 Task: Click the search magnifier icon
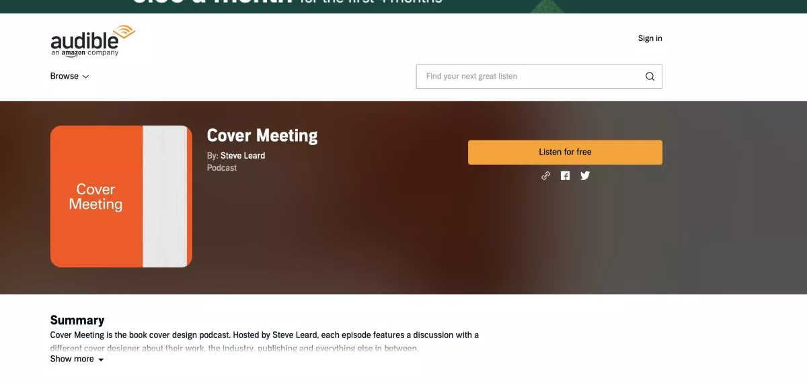650,77
